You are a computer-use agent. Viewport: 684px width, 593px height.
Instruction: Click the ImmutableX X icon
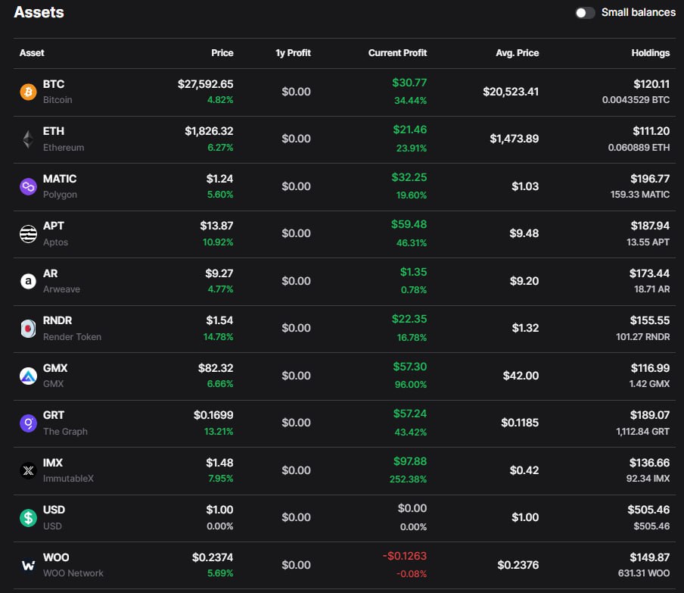(x=28, y=471)
